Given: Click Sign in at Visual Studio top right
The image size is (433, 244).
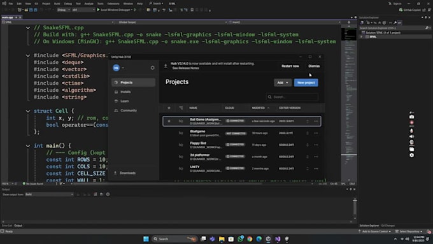Looking at the screenshot, I should point(395,4).
